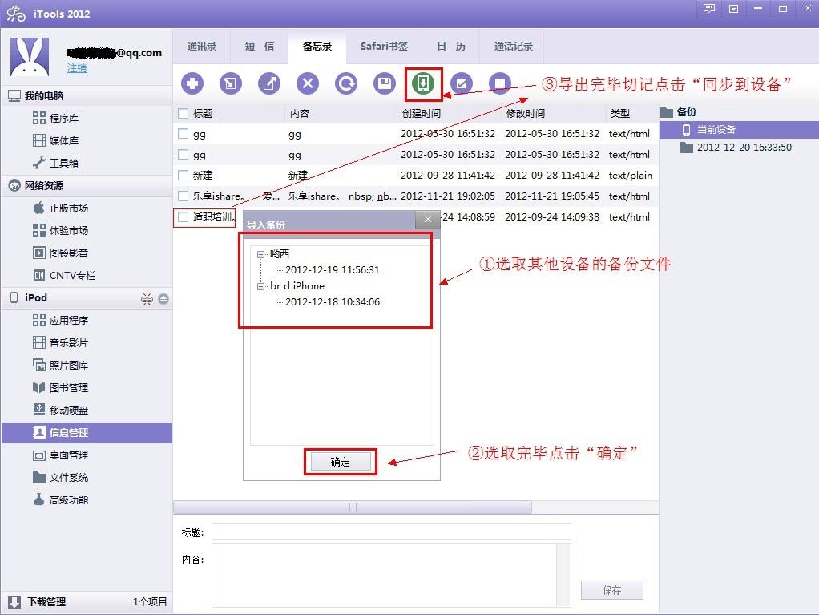The image size is (819, 615).
Task: Click the 注销 logout link
Action: tap(77, 68)
